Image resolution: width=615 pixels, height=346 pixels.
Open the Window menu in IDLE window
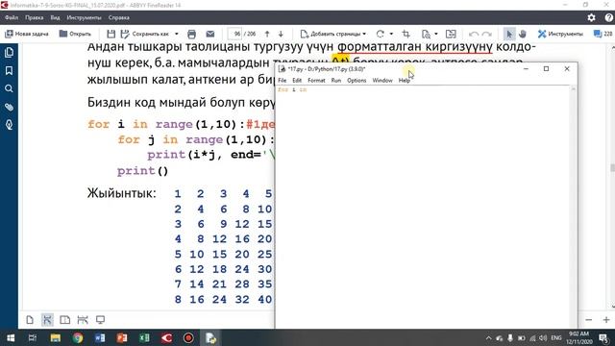click(382, 81)
